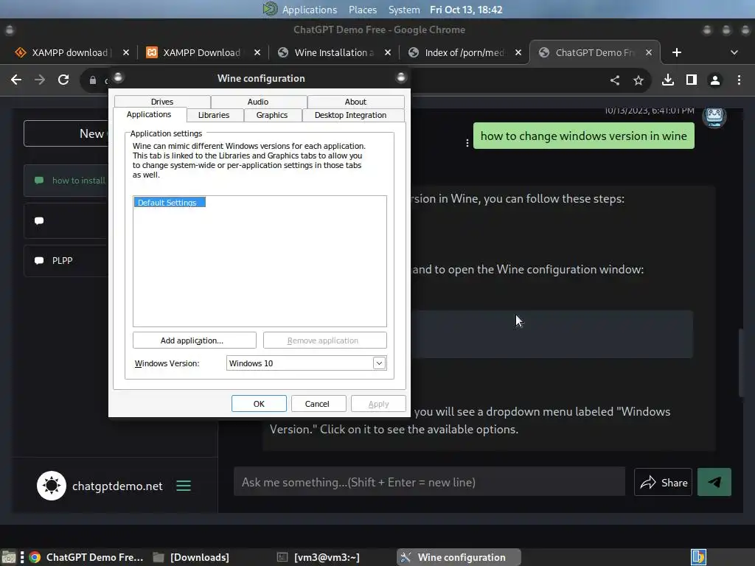Select the Applications tab
Image resolution: width=755 pixels, height=566 pixels.
(149, 114)
